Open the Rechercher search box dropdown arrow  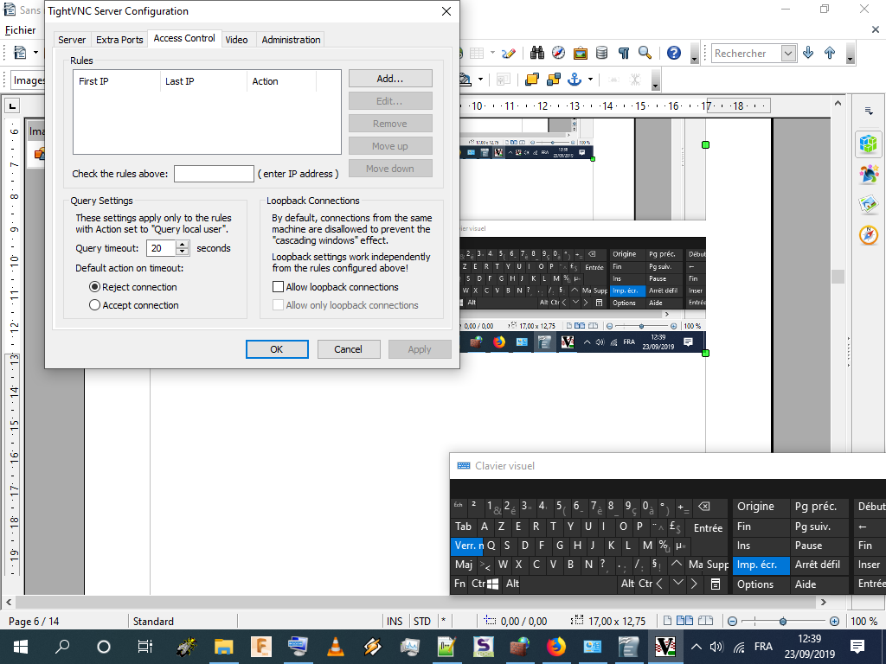[788, 53]
